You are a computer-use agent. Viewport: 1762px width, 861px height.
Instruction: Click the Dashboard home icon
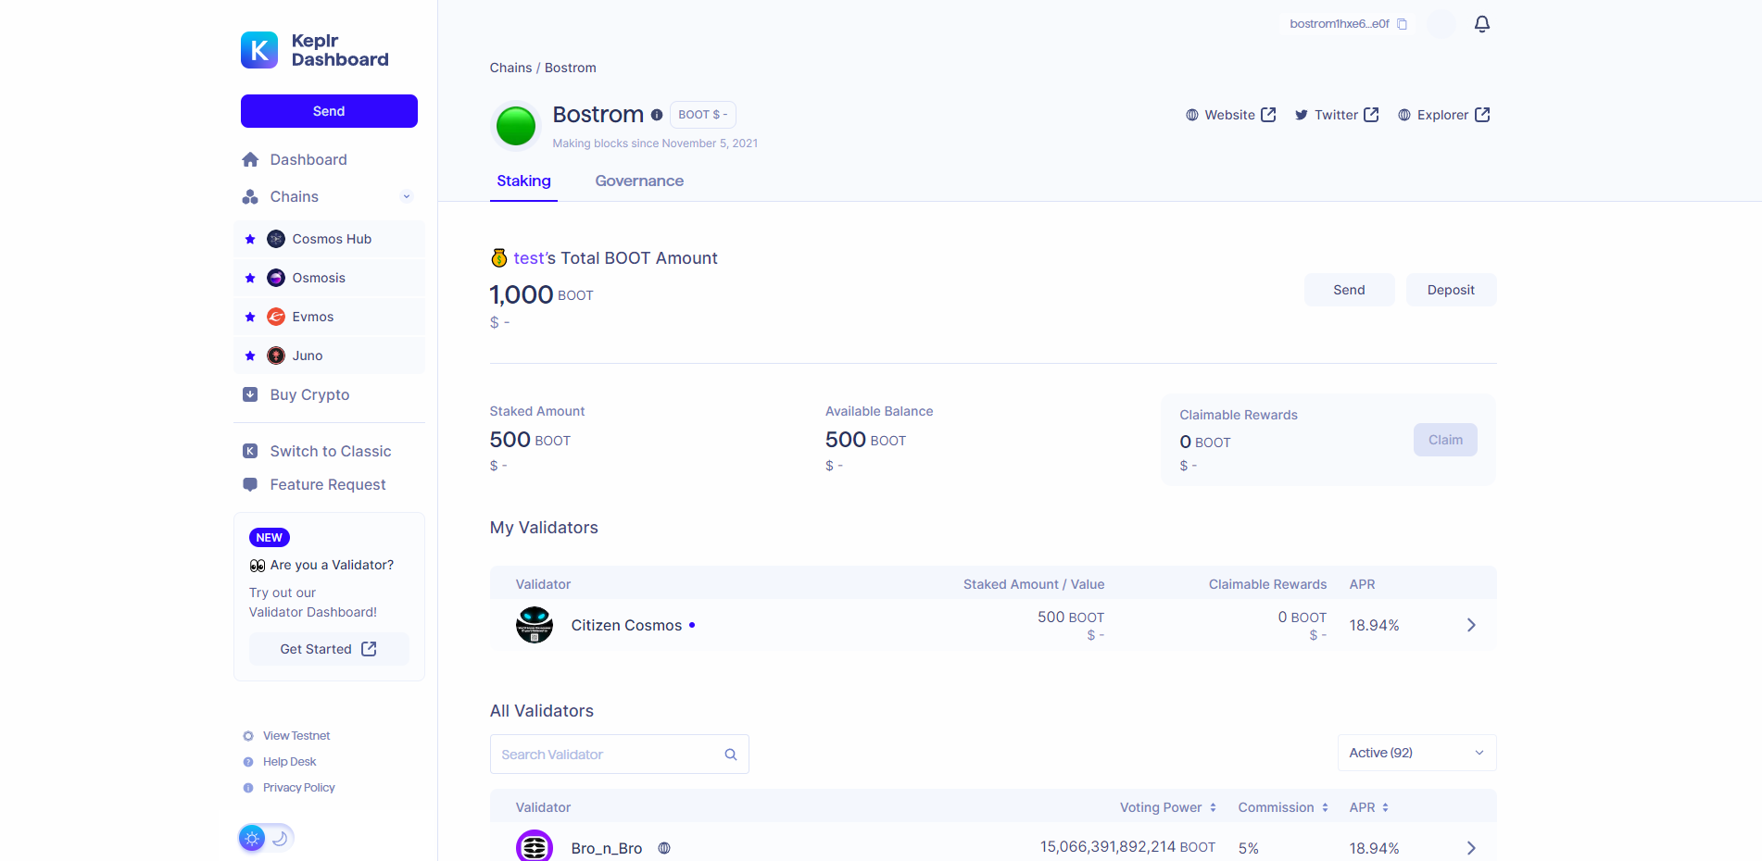click(250, 159)
